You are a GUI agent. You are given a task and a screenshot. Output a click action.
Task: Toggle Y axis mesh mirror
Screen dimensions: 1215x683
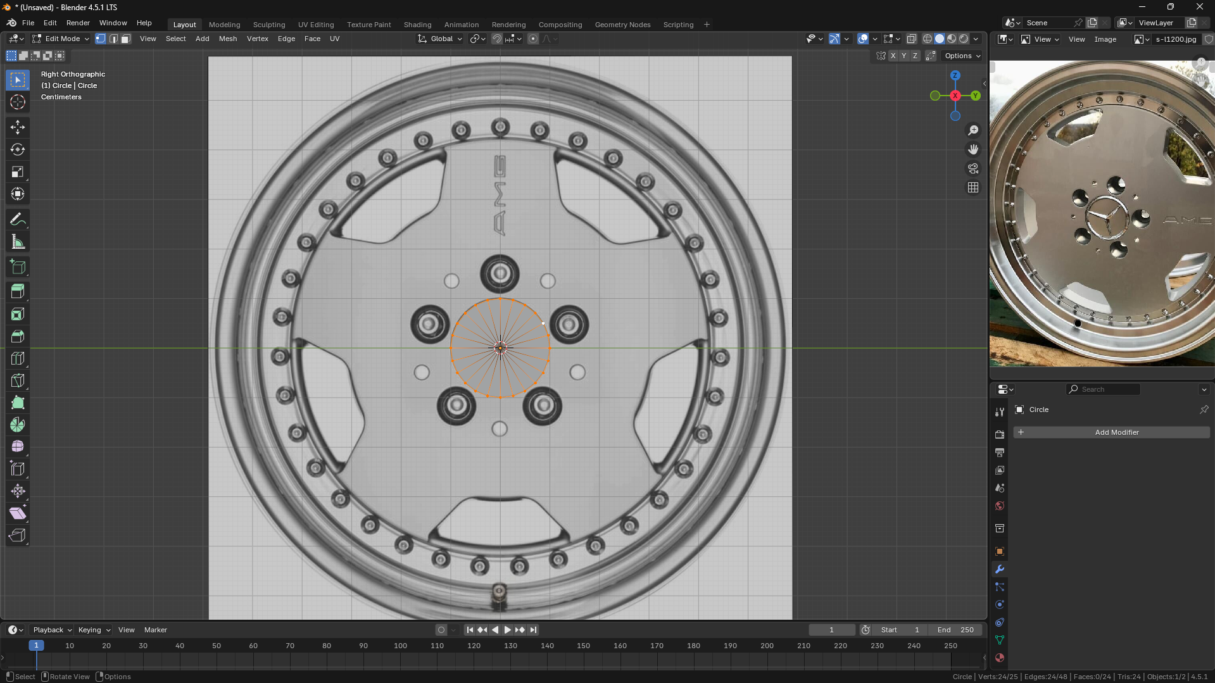904,56
